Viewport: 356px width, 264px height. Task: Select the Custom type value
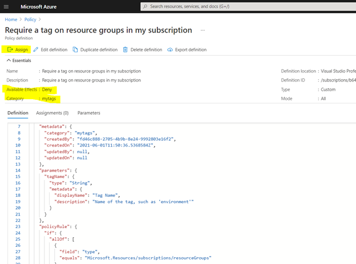click(x=328, y=90)
